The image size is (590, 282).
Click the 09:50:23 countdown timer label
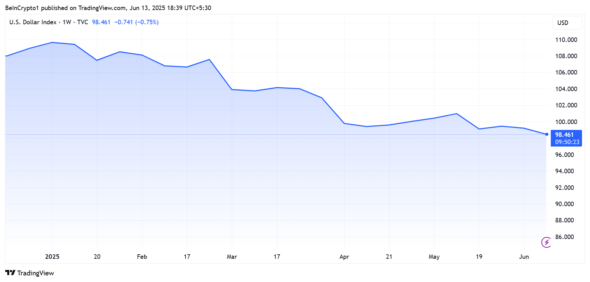567,142
